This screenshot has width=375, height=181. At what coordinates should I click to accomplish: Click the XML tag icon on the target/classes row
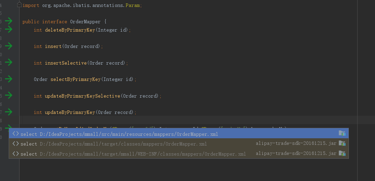(x=15, y=143)
